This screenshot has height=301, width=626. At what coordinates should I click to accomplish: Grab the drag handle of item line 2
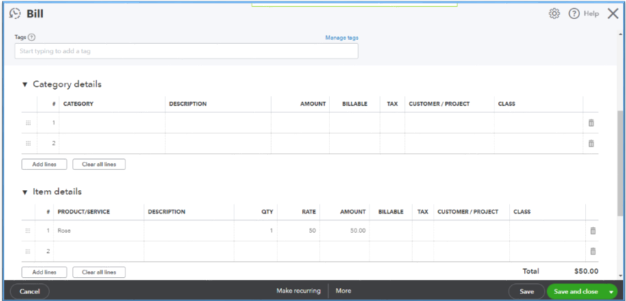click(x=28, y=251)
